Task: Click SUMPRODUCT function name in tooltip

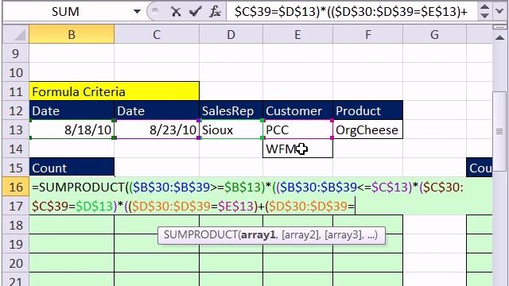Action: 200,235
